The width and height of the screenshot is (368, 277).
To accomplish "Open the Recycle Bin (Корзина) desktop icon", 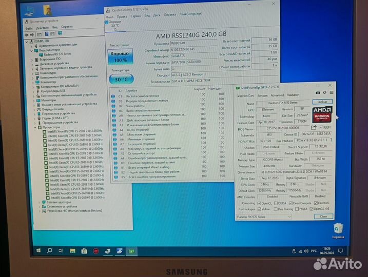I will [338, 230].
